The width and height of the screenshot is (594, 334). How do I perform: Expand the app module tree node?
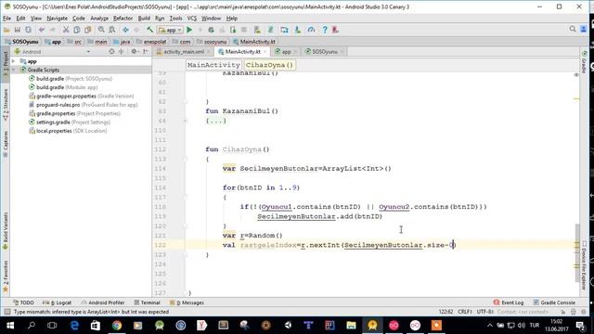point(14,61)
